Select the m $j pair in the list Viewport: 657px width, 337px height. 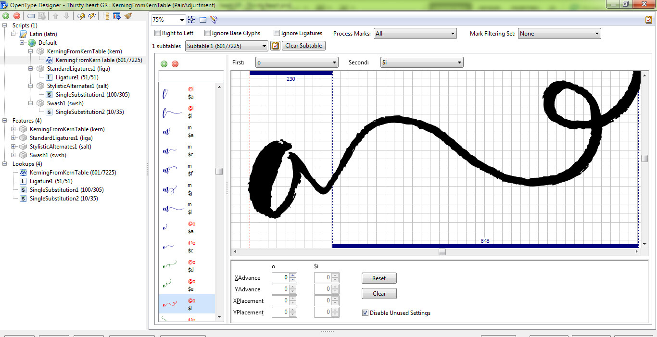coord(187,189)
